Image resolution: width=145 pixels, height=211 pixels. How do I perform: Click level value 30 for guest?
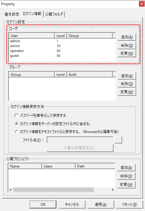point(58,56)
